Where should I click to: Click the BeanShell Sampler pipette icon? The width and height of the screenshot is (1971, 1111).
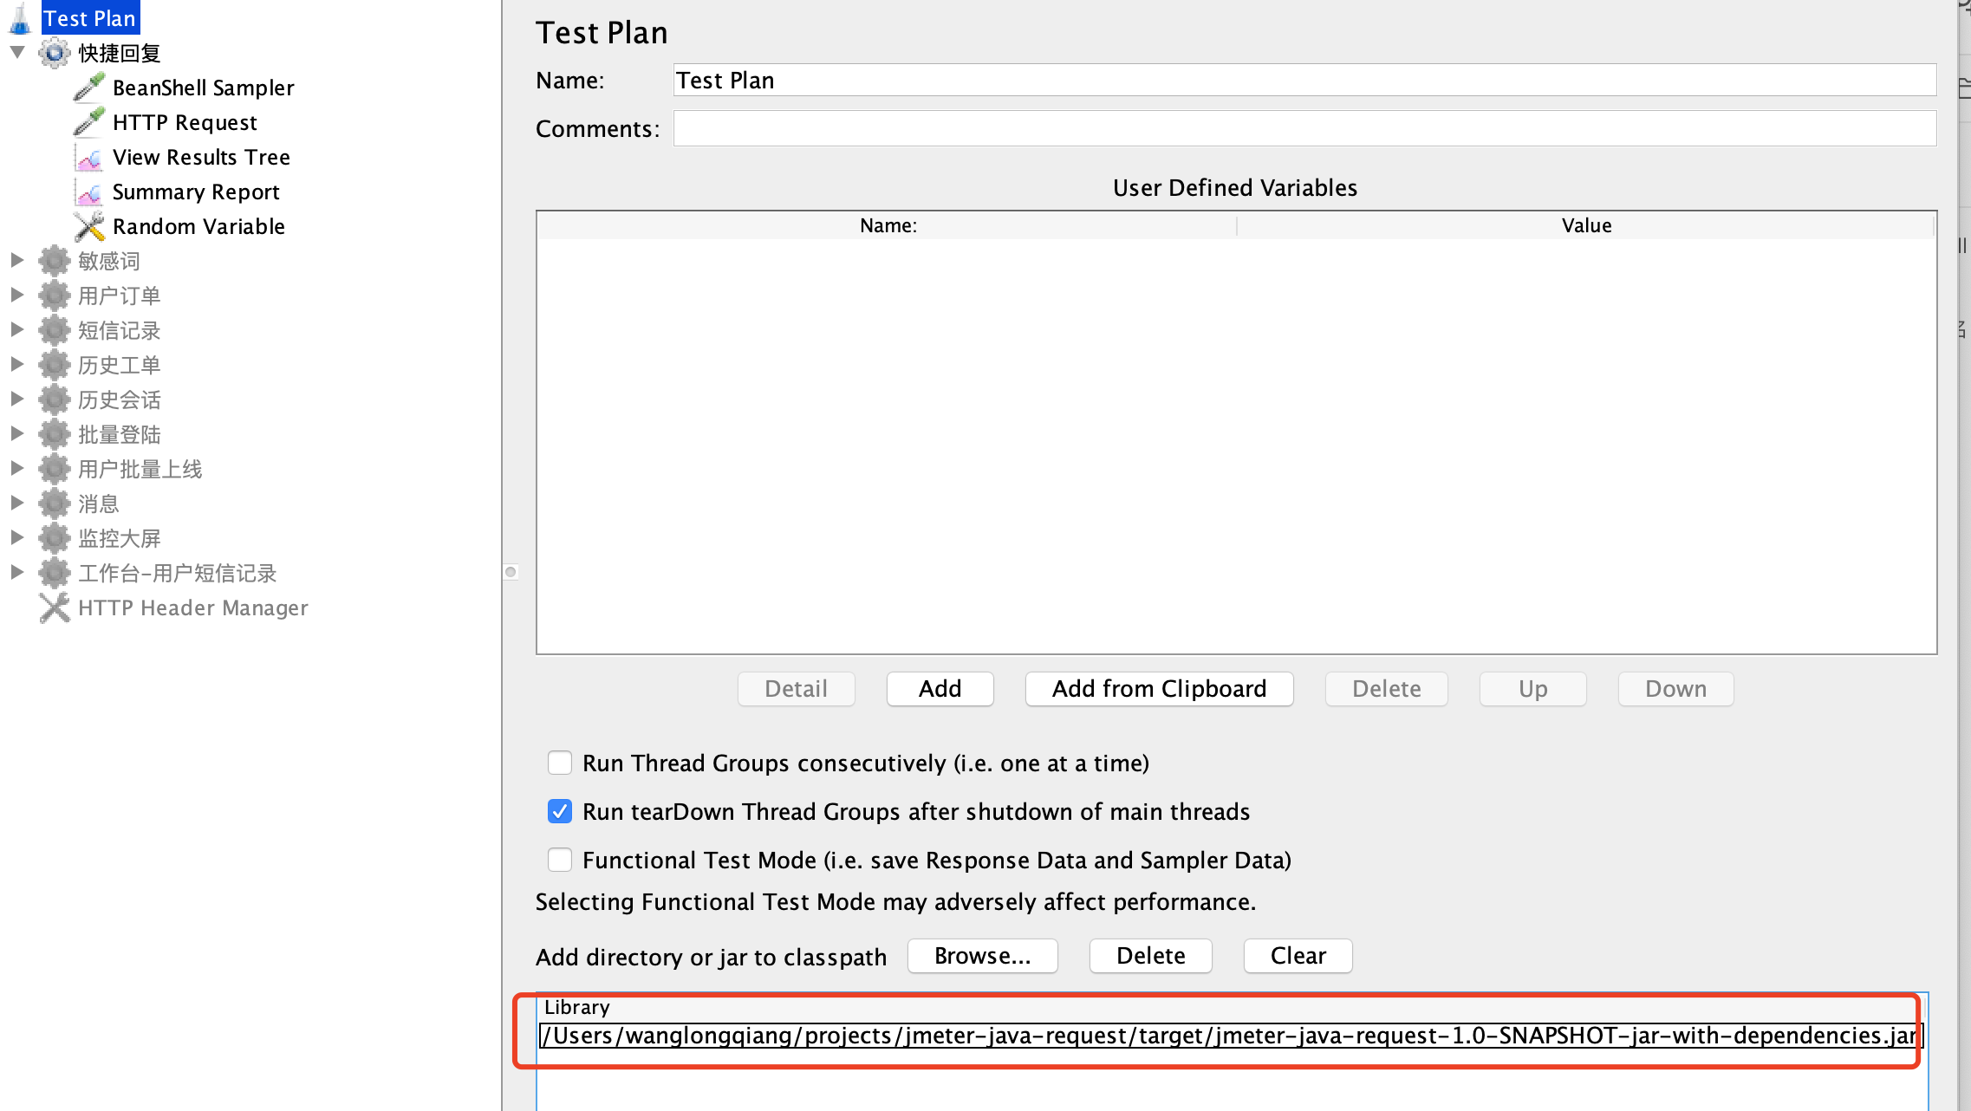point(89,88)
